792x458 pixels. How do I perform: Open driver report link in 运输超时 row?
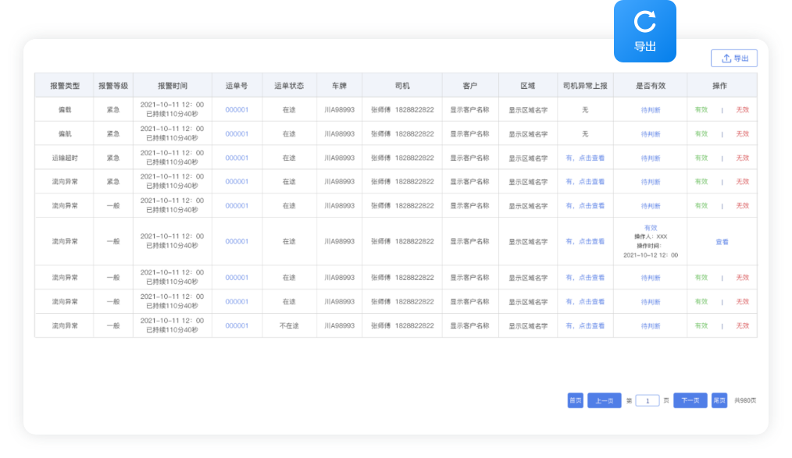pos(585,158)
